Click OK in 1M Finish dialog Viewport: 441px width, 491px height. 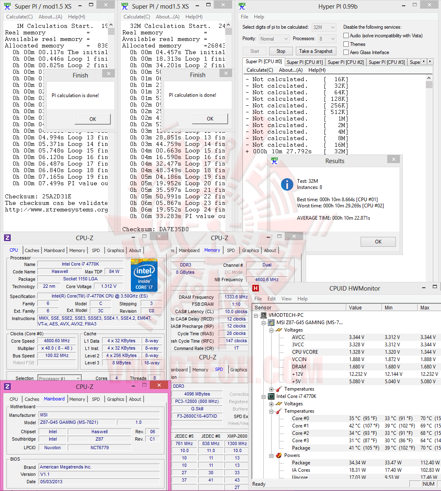point(93,119)
